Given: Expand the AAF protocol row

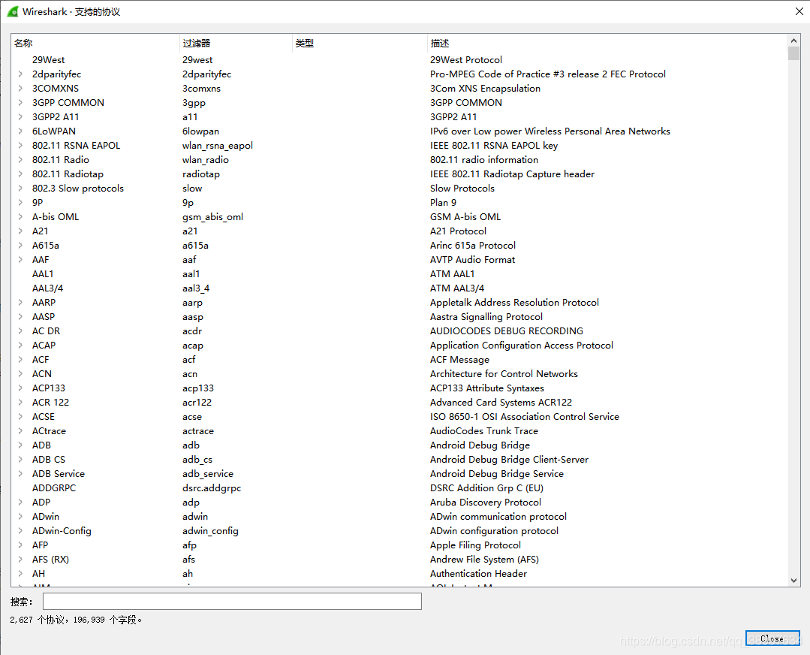Looking at the screenshot, I should tap(21, 259).
